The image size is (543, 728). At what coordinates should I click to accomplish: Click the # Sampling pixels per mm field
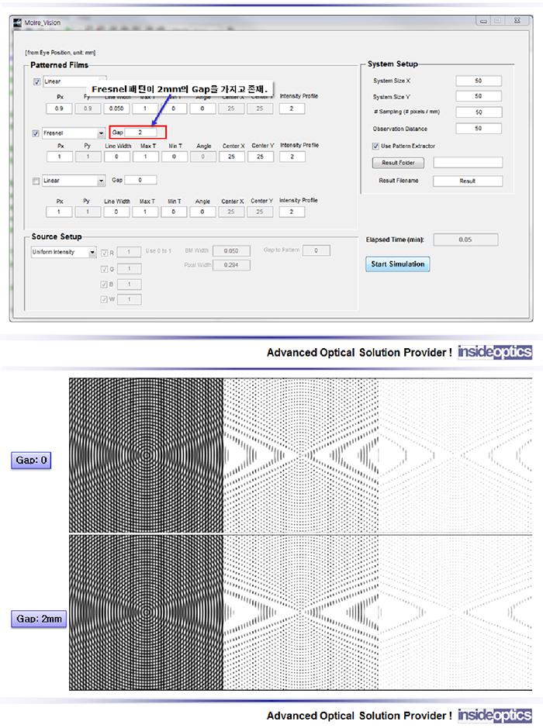478,112
